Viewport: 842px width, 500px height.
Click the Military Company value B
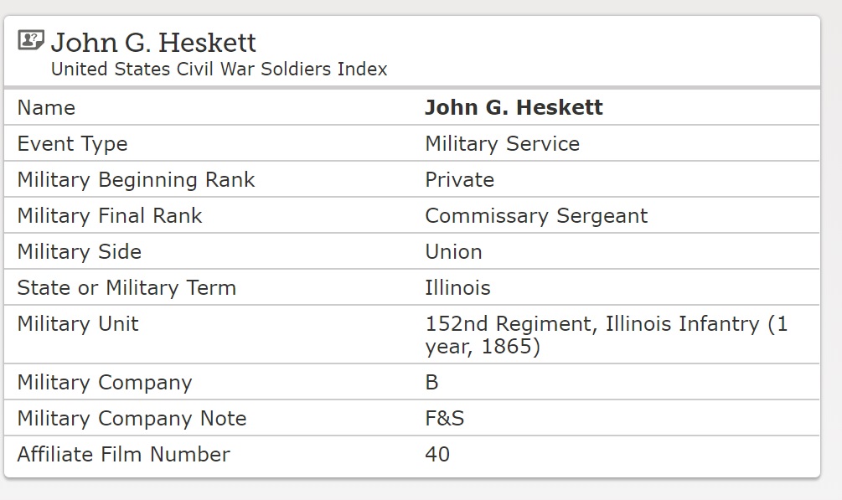click(431, 383)
